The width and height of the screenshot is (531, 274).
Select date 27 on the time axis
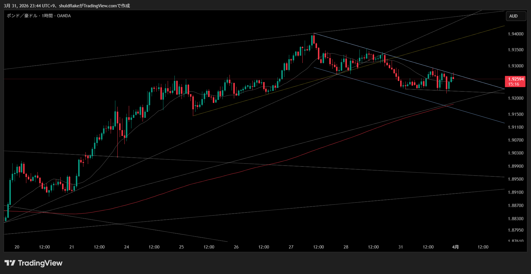[x=291, y=247]
